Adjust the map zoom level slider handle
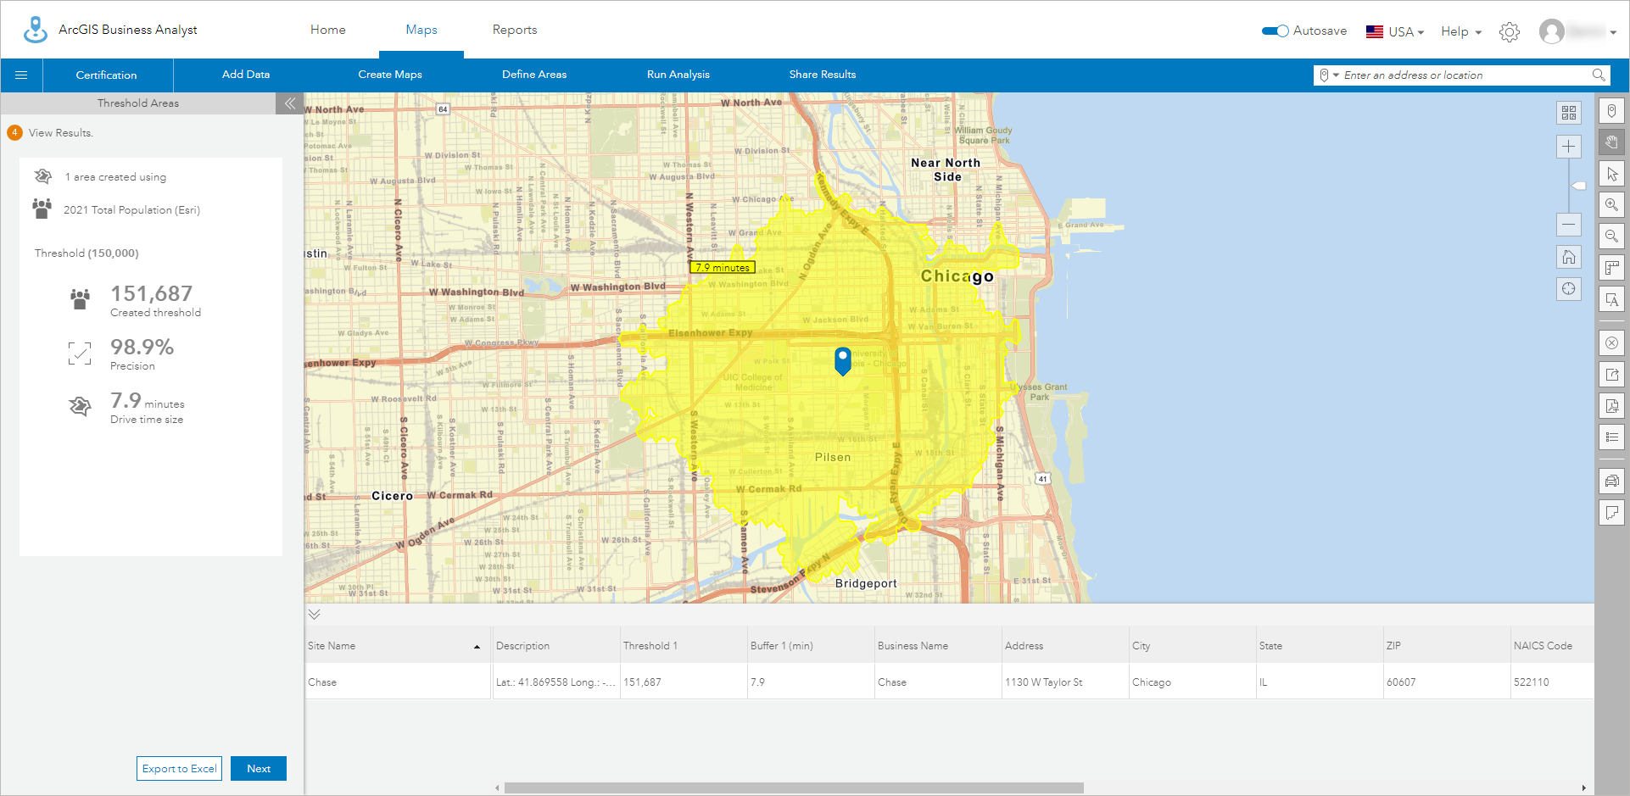Screen dimensions: 1630x796 click(1578, 186)
